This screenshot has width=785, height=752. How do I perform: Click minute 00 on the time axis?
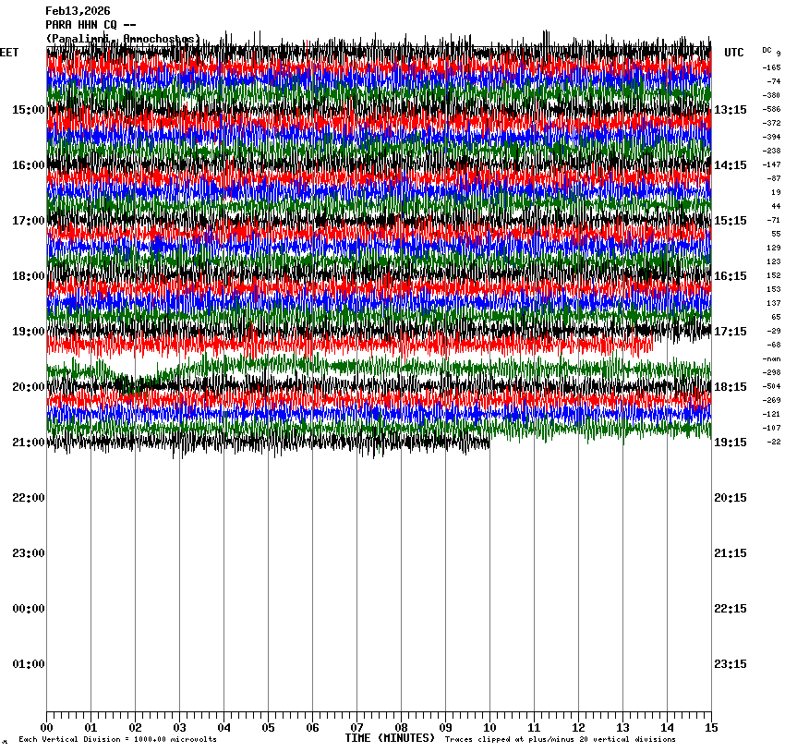point(47,728)
